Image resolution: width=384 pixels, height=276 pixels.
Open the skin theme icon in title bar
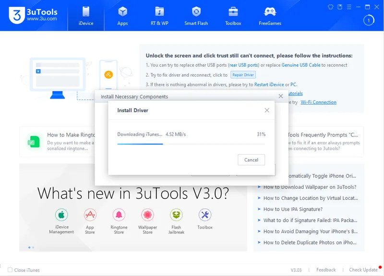coord(331,7)
